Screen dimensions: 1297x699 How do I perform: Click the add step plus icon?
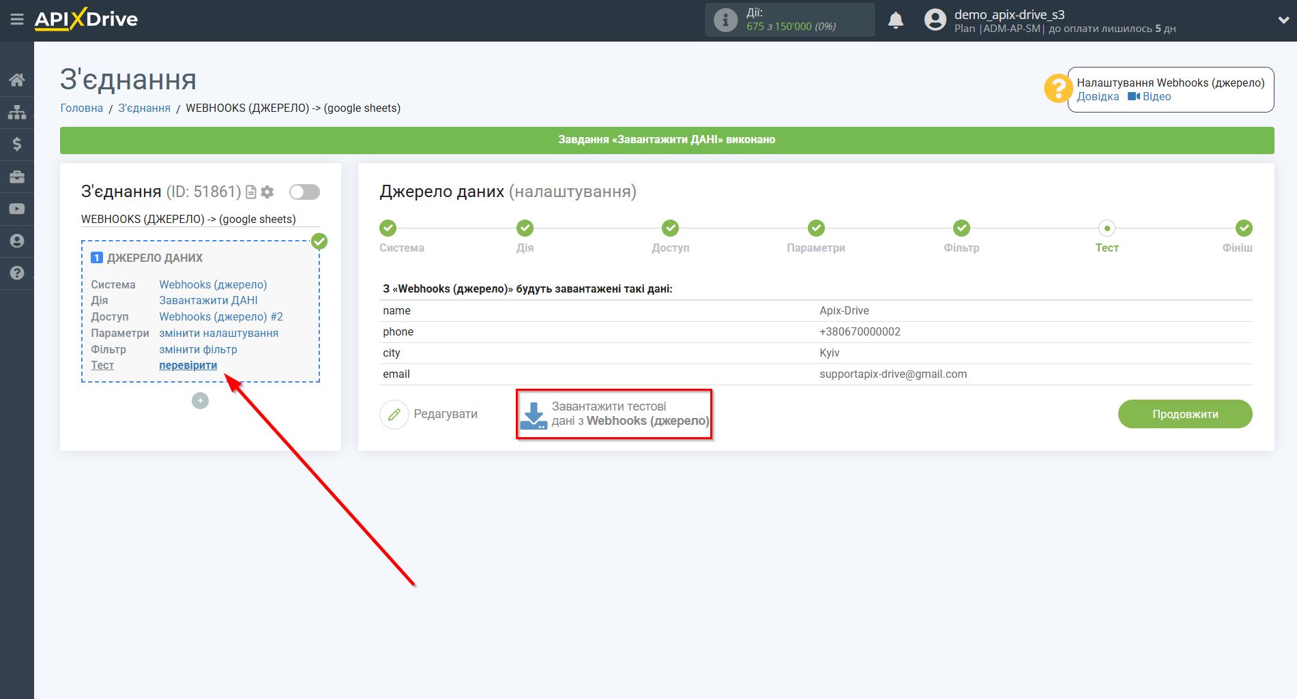click(x=200, y=401)
